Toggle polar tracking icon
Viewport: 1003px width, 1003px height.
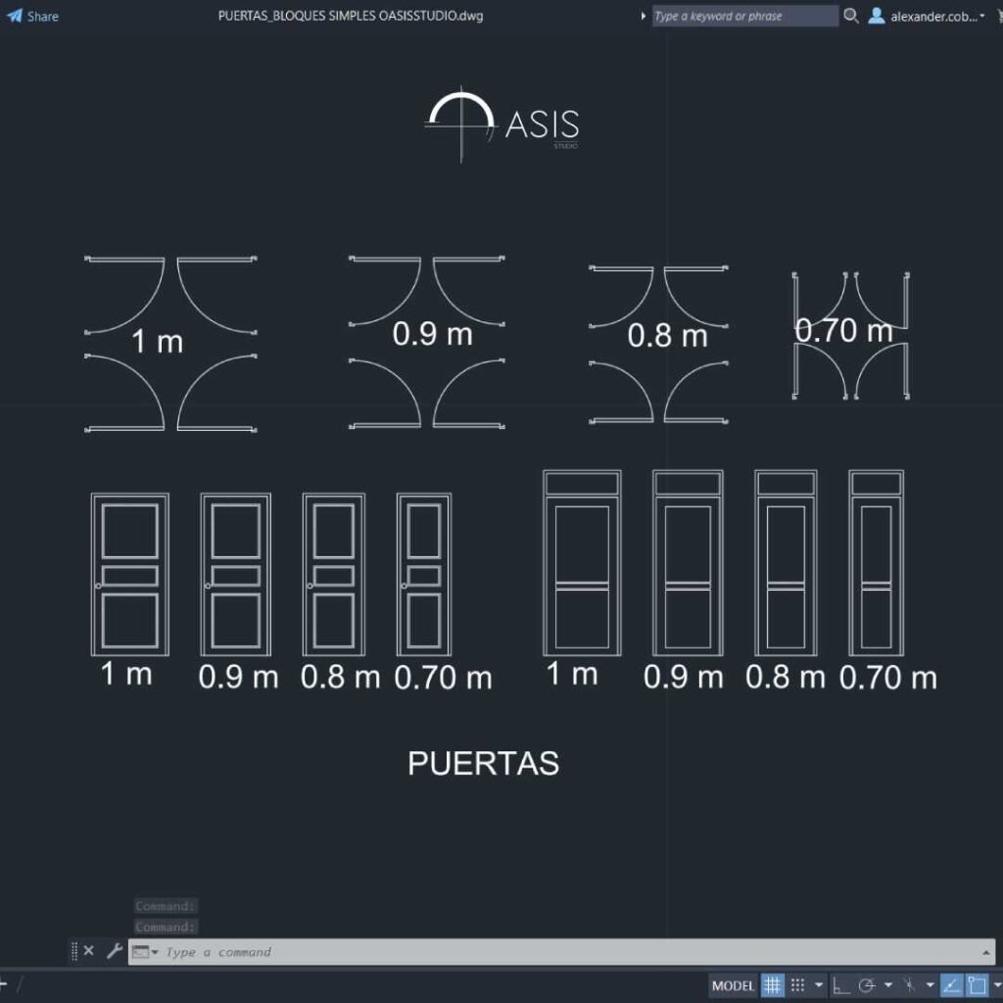867,985
